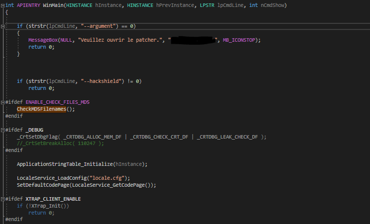This screenshot has width=370, height=224.
Task: Click the MB_ICONSTOP constant
Action: click(x=239, y=40)
